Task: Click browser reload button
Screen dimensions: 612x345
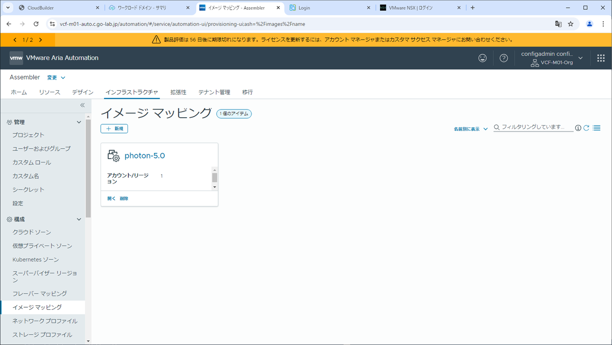Action: click(36, 24)
